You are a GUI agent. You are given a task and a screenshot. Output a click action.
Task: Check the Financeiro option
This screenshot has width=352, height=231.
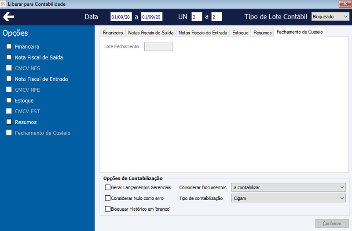pos(9,46)
